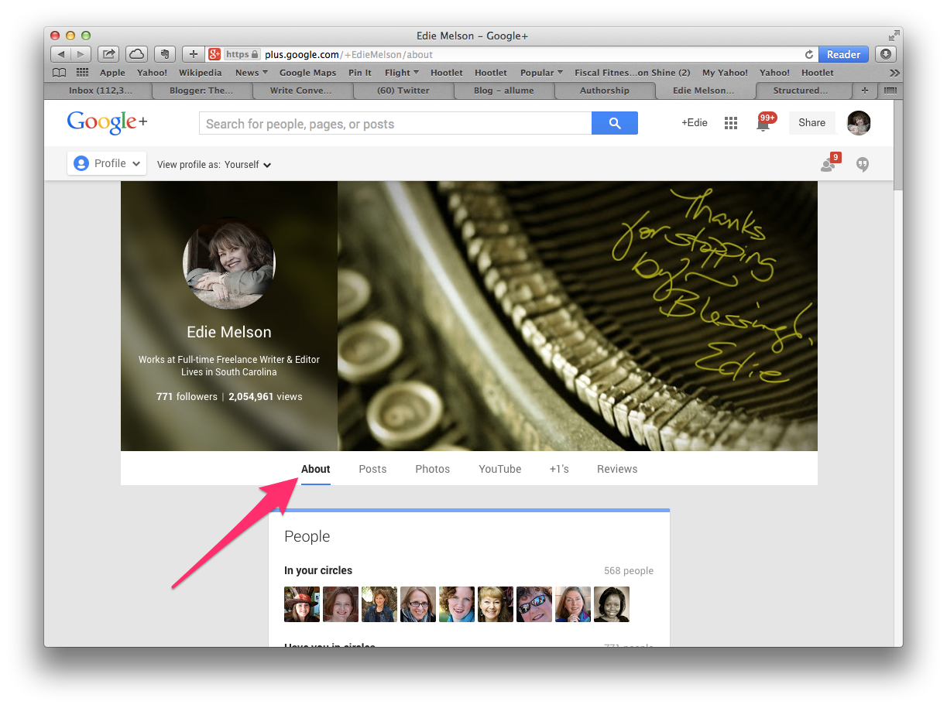Open people suggestions icon with 9 badge

pyautogui.click(x=830, y=163)
